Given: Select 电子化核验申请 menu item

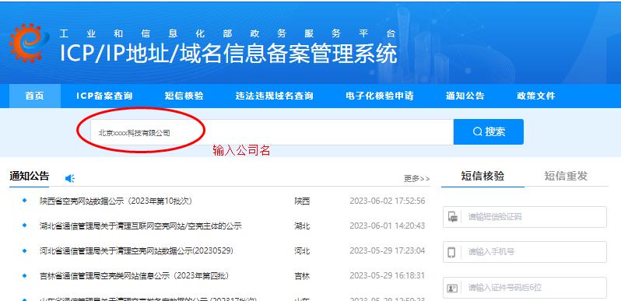Looking at the screenshot, I should tap(380, 96).
